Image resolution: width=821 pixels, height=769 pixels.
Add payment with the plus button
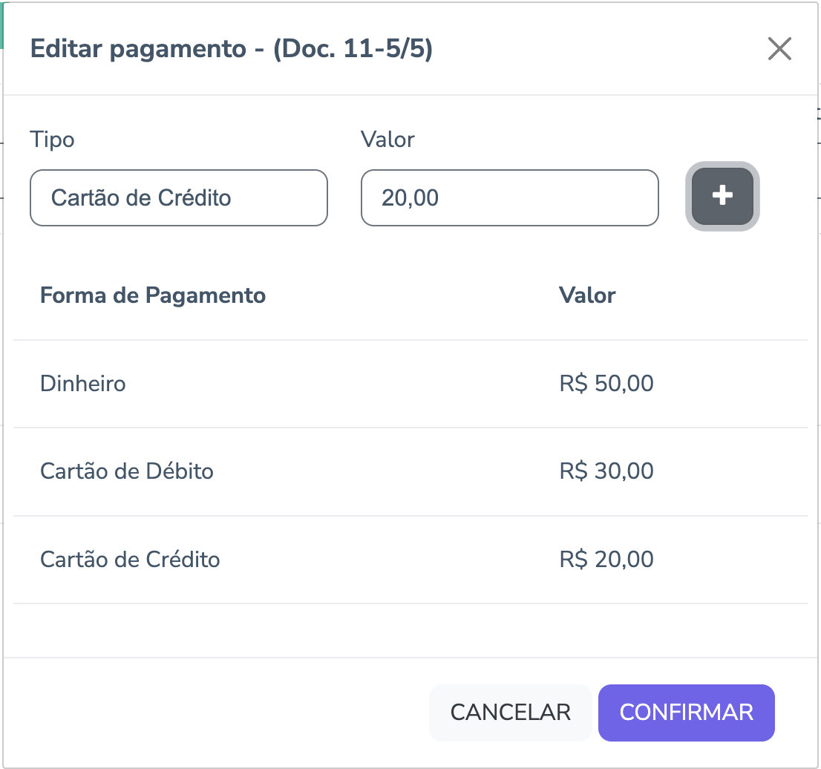pyautogui.click(x=722, y=196)
